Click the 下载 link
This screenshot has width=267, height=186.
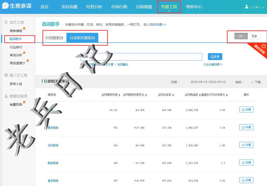[258, 82]
